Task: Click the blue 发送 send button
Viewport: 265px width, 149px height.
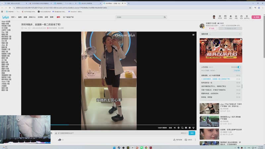Action: 192,133
